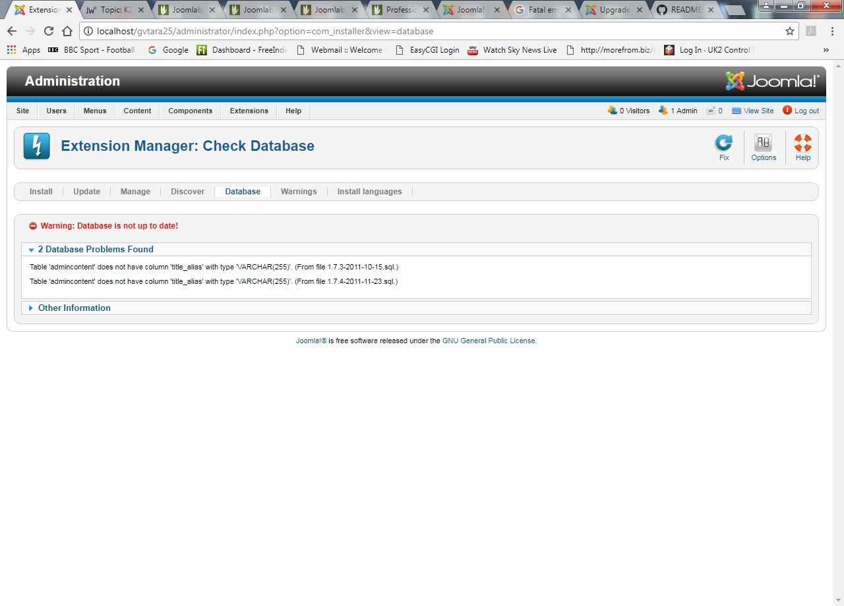Viewport: 844px width, 606px height.
Task: Open the Content menu
Action: [137, 111]
